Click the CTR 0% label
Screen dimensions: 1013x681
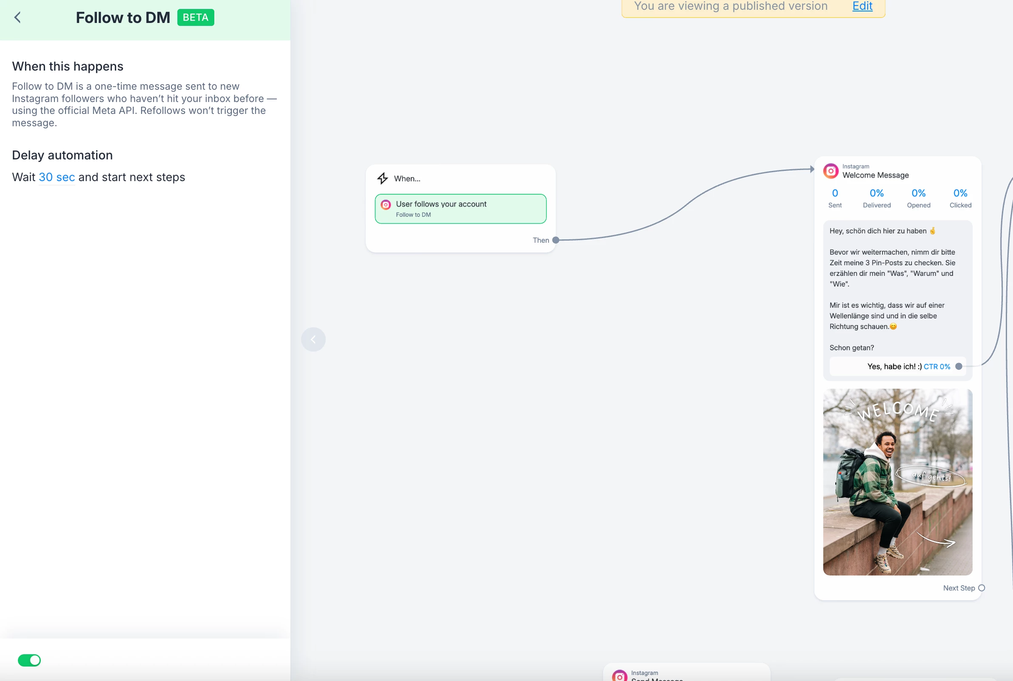(936, 366)
